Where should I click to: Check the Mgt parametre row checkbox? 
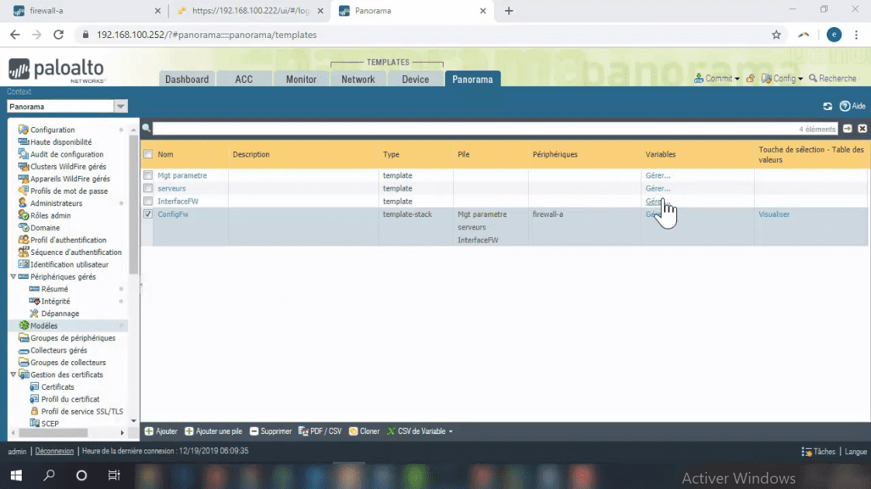point(148,176)
